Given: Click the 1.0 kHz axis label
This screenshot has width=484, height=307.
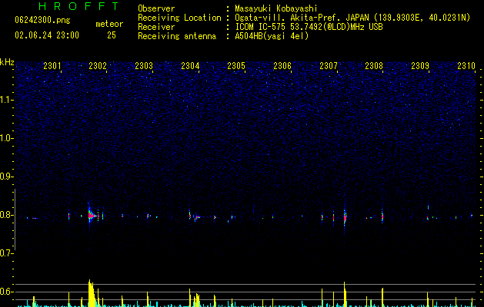Looking at the screenshot, I should 6,138.
